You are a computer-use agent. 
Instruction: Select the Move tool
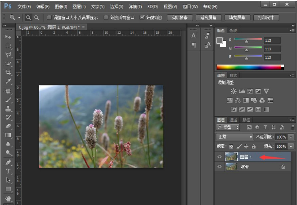click(8, 36)
